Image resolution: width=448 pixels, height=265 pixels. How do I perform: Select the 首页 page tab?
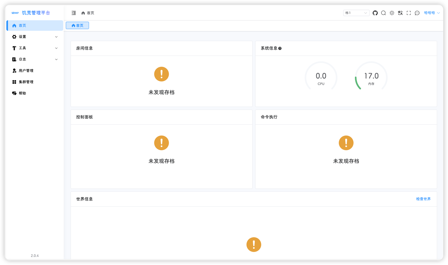pyautogui.click(x=77, y=25)
